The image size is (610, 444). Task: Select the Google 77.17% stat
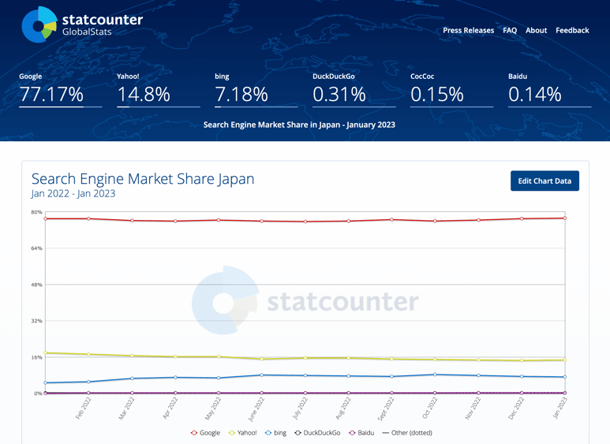60,90
